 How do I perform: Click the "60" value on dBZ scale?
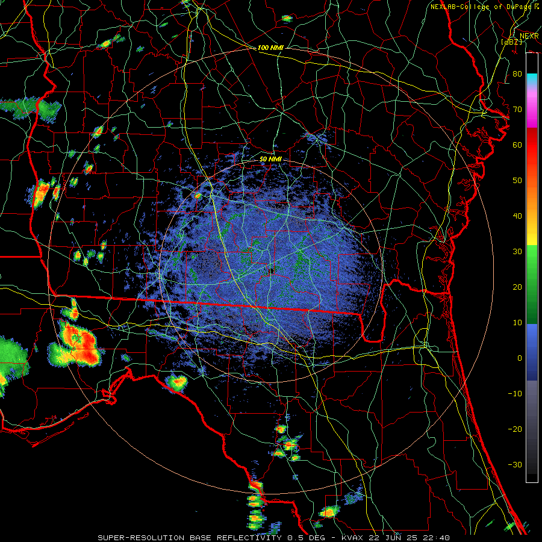517,145
